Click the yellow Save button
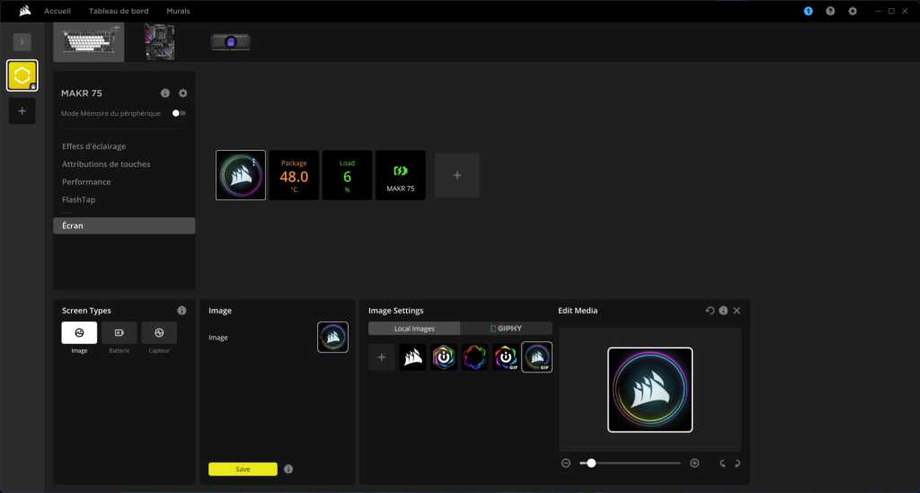The image size is (920, 493). point(243,469)
